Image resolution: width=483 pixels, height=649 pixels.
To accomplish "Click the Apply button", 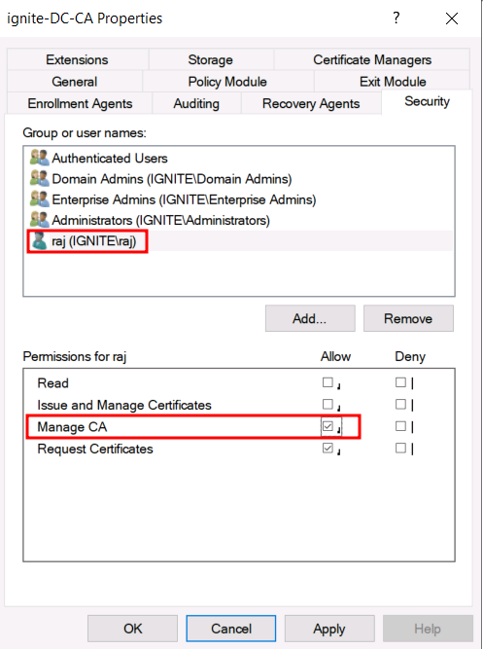I will (329, 629).
